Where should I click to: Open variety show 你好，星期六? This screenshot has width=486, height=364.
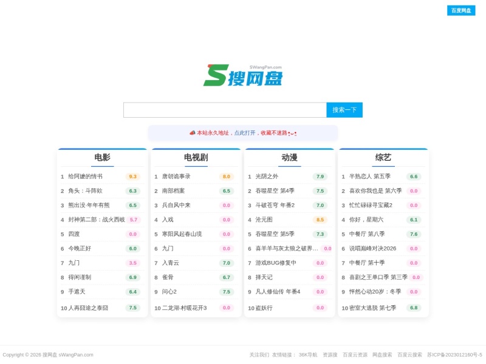pyautogui.click(x=366, y=220)
